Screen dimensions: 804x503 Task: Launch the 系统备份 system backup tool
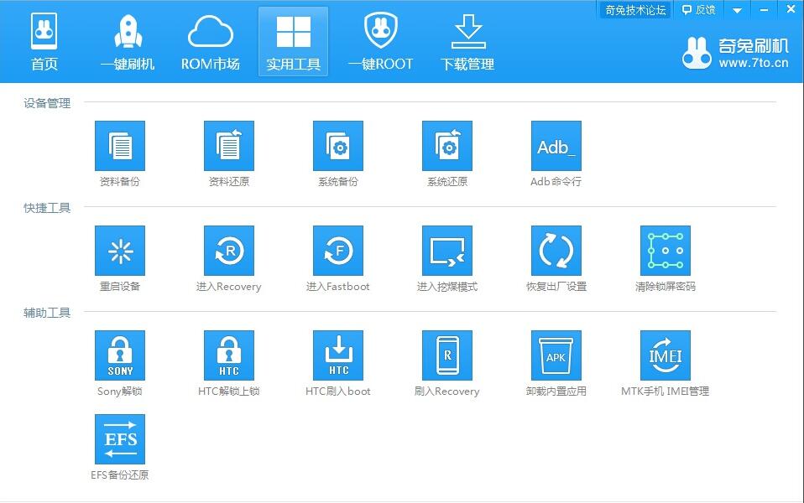337,146
